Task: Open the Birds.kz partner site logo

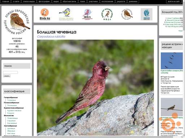Action: 45,14
